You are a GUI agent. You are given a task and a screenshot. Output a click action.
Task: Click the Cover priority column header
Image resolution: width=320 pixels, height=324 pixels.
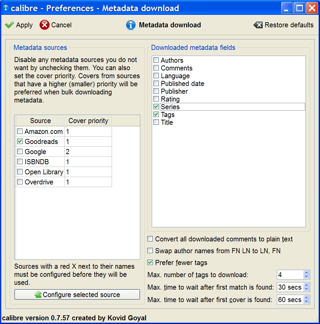tap(88, 120)
